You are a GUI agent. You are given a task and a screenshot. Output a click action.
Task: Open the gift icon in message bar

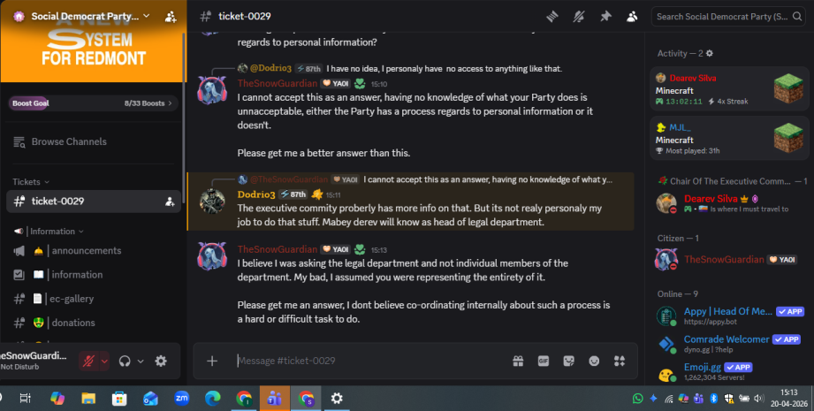click(517, 361)
